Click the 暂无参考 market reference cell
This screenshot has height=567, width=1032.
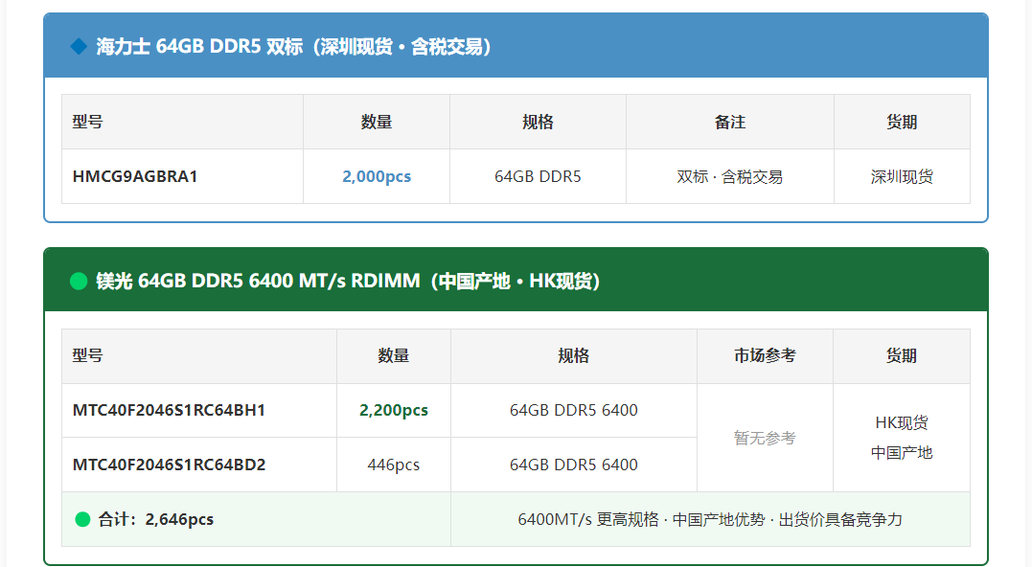(765, 438)
